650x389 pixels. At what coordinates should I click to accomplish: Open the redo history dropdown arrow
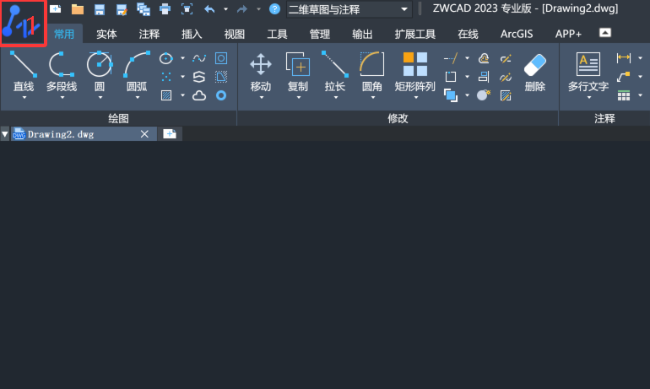click(x=258, y=9)
